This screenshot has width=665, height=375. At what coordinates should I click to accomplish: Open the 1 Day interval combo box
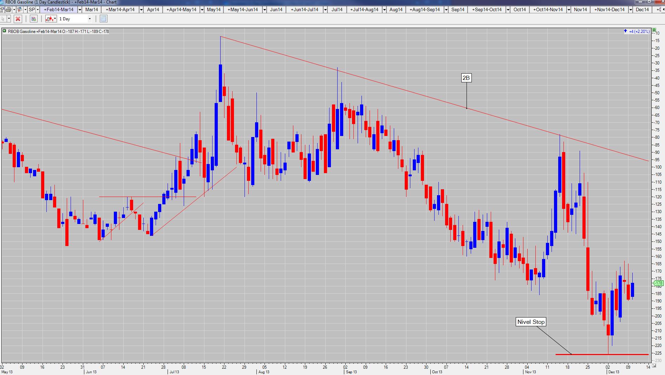75,19
